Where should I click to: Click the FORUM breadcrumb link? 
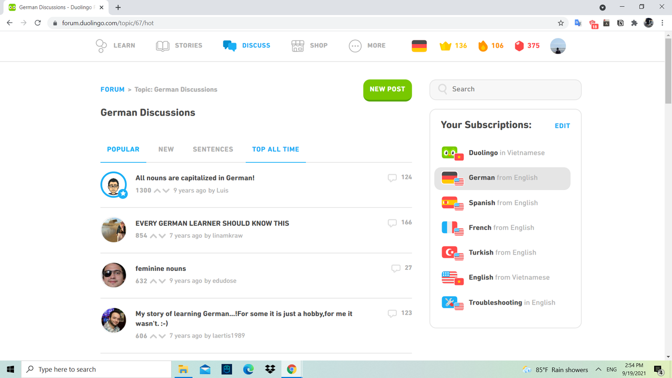pyautogui.click(x=112, y=90)
